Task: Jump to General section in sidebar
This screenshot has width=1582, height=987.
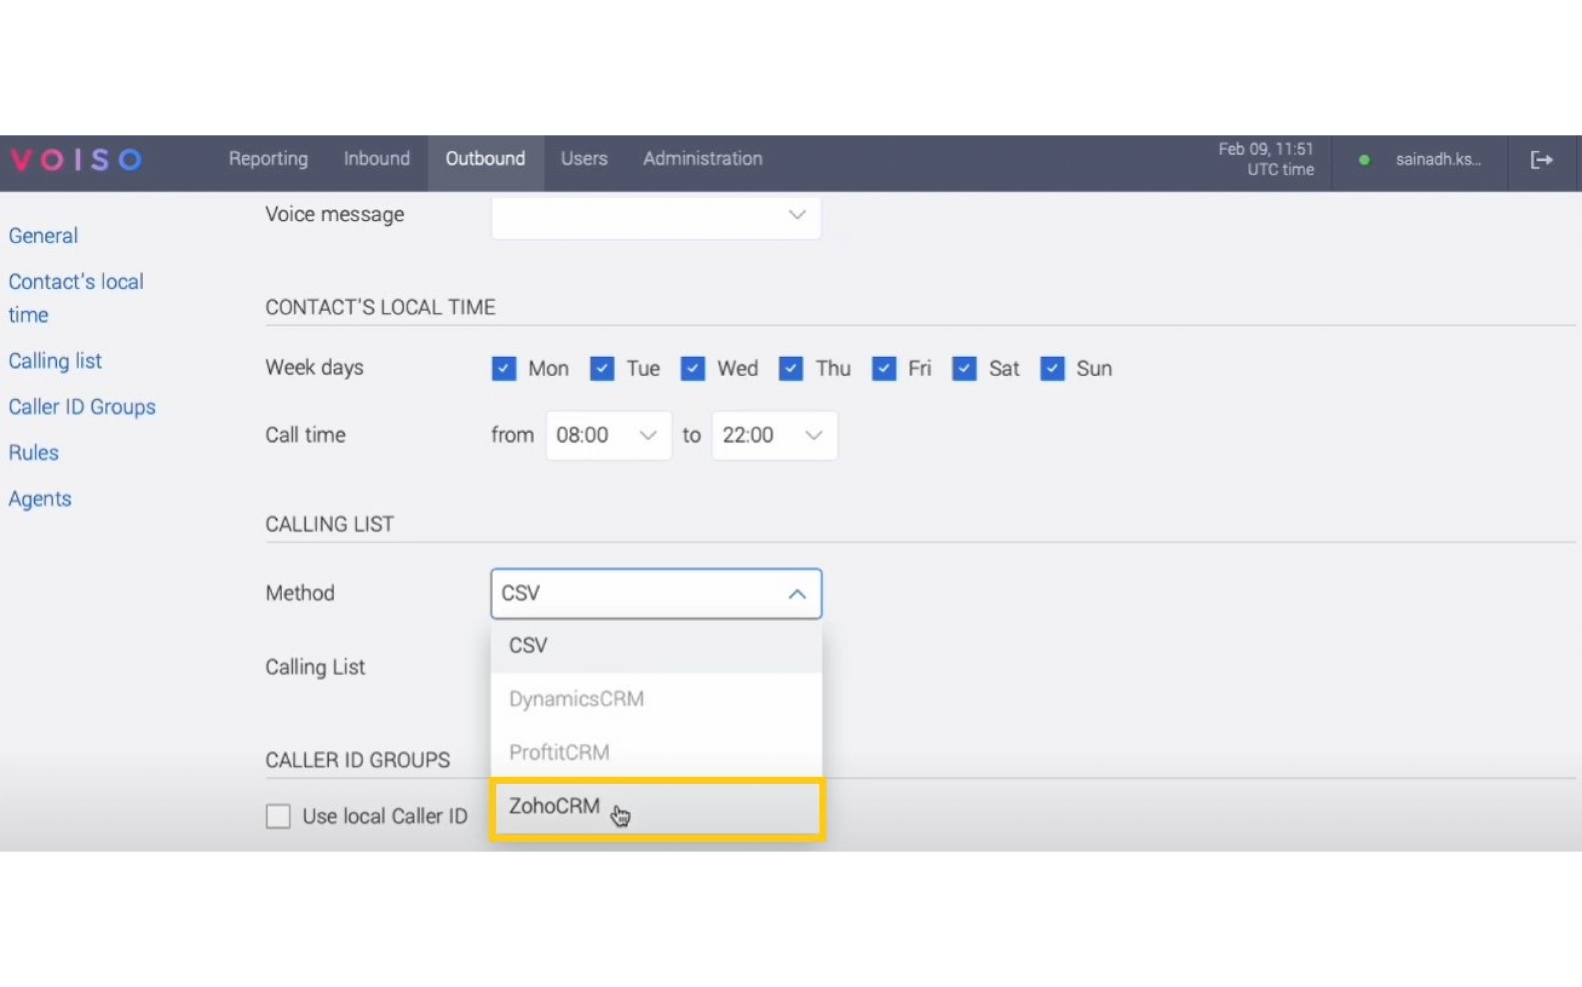Action: [x=44, y=236]
